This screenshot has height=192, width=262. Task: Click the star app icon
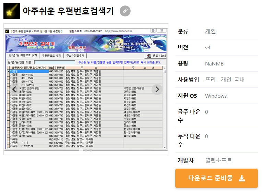coord(12,11)
